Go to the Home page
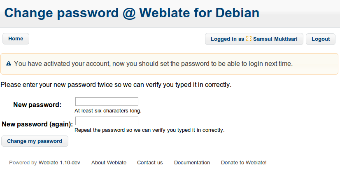This screenshot has height=180, width=340. click(x=16, y=39)
